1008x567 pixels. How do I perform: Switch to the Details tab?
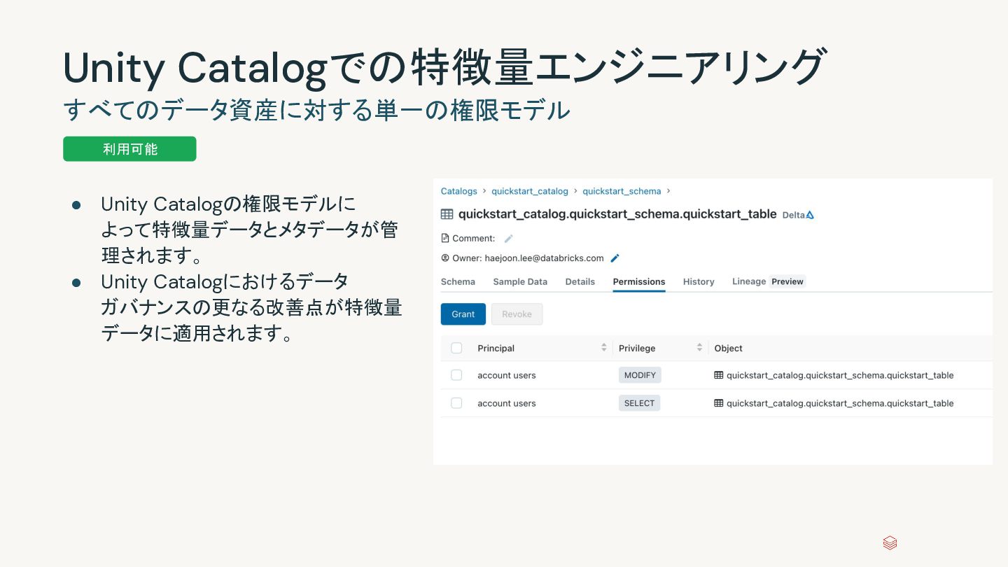(x=580, y=281)
